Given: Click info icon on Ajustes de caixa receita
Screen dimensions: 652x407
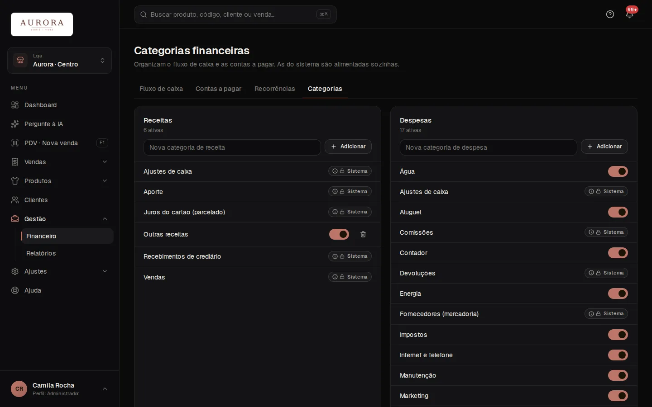Looking at the screenshot, I should click(x=335, y=171).
